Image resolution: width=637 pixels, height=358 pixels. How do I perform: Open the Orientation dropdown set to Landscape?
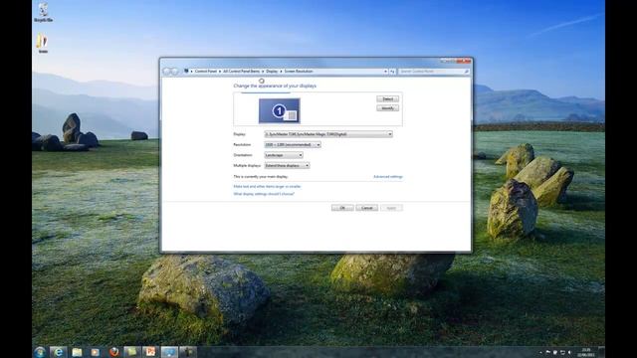(x=284, y=155)
